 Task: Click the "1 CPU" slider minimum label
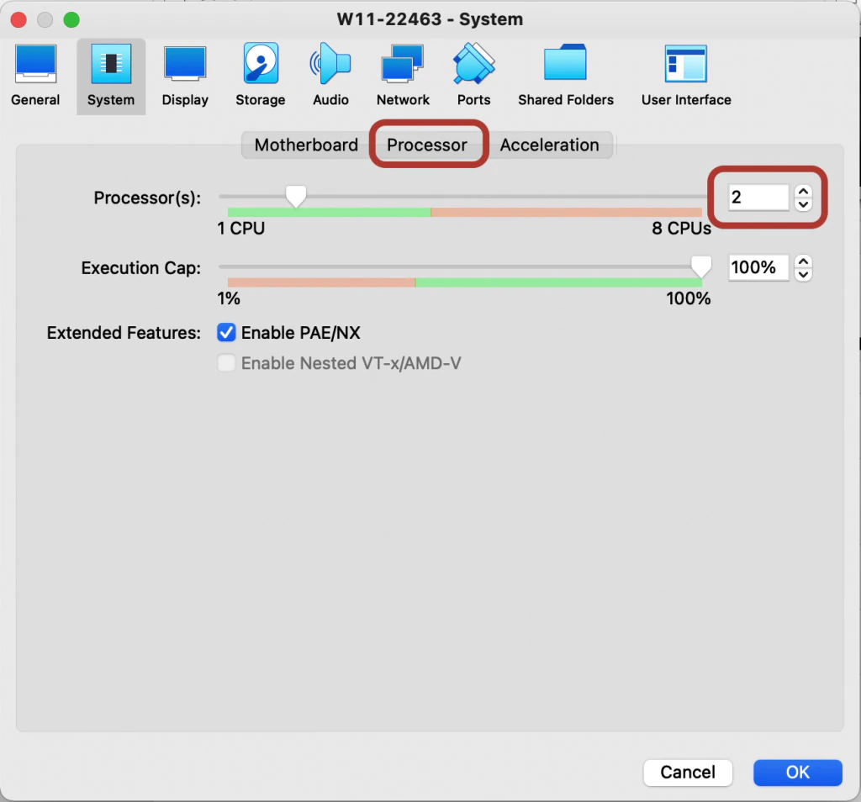[241, 229]
